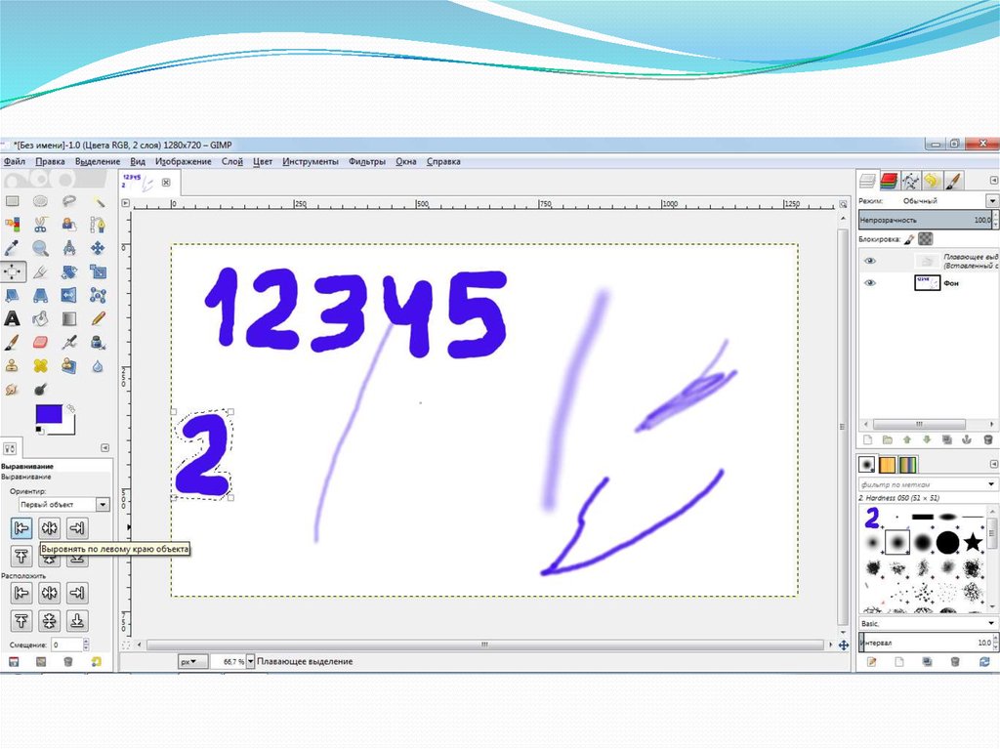This screenshot has width=1000, height=749.
Task: Select the Rectangle Select tool
Action: pos(12,201)
